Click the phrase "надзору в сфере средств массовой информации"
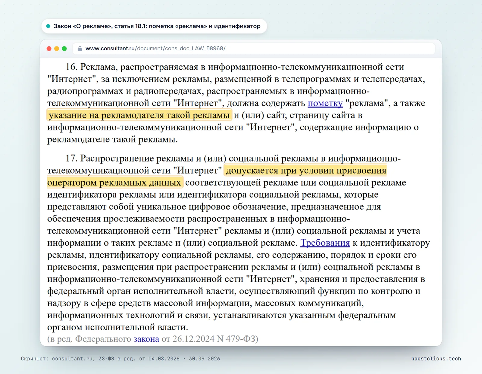 click(148, 303)
